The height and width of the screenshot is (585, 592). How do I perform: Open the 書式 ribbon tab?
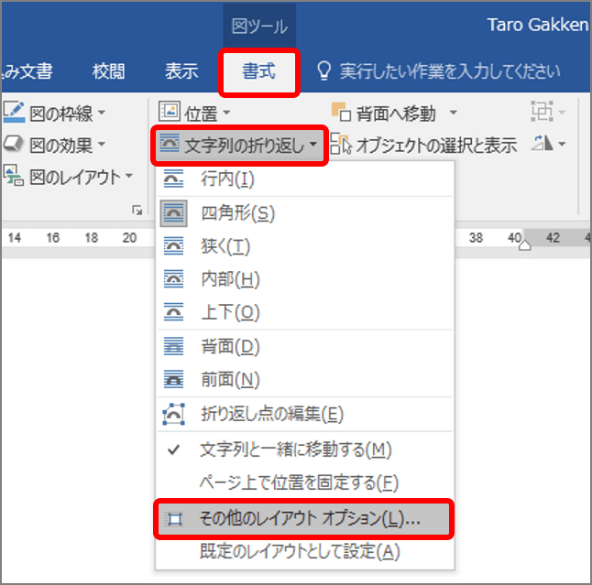[x=259, y=71]
